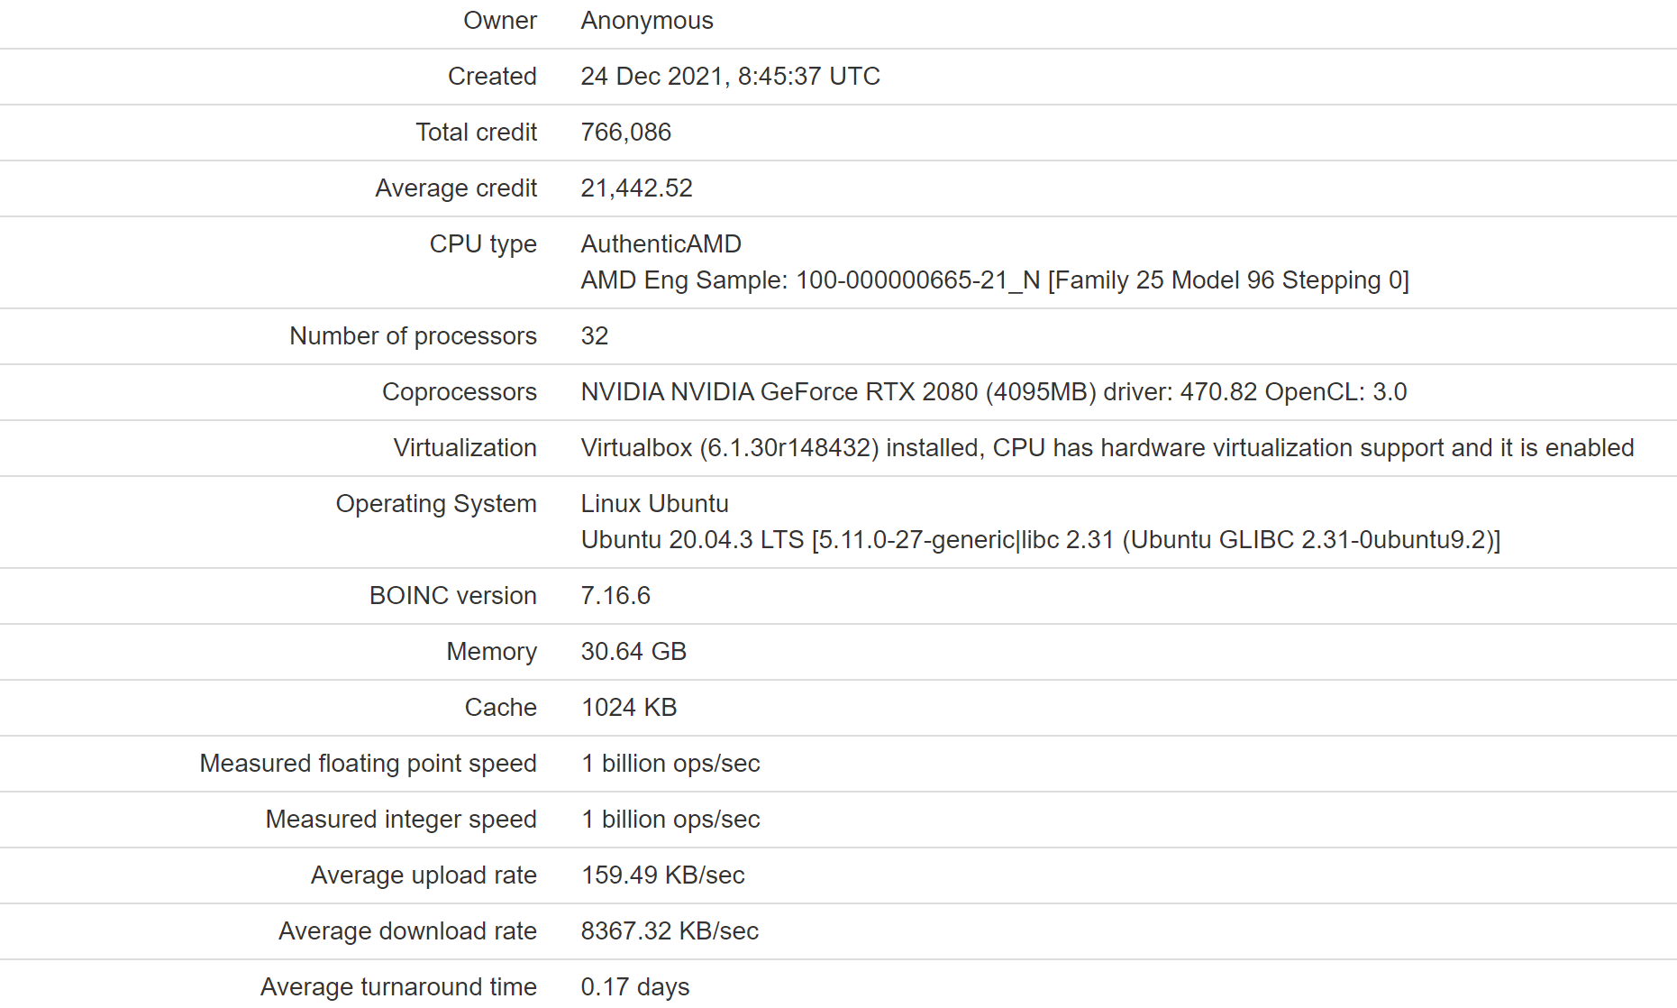
Task: Click the upload rate 159.49 KB/sec
Action: (662, 875)
